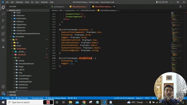The image size is (187, 105).
Task: Click the Bitbucket Shivam Bhatia status item
Action: [56, 98]
